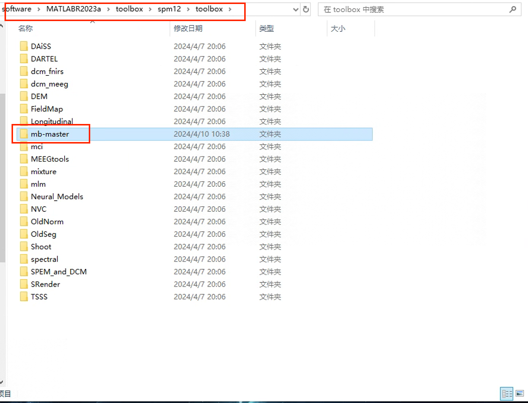Screen dimensions: 528x403
Task: Click the mixture folder icon
Action: (24, 171)
